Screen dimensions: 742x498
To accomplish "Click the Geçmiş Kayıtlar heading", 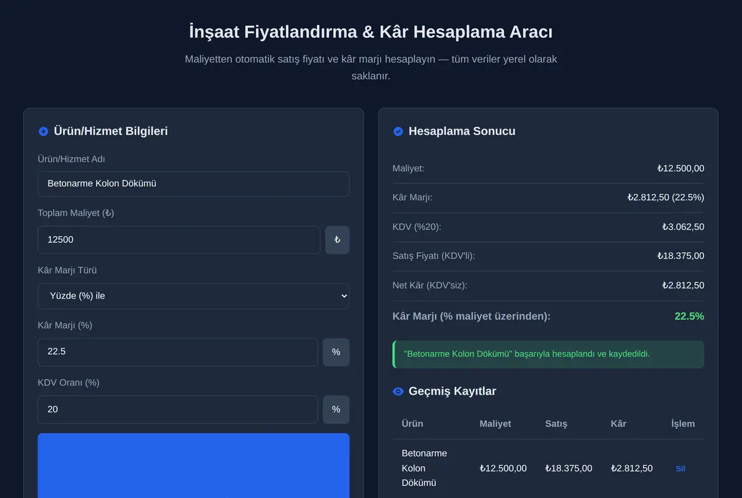I will pos(452,391).
